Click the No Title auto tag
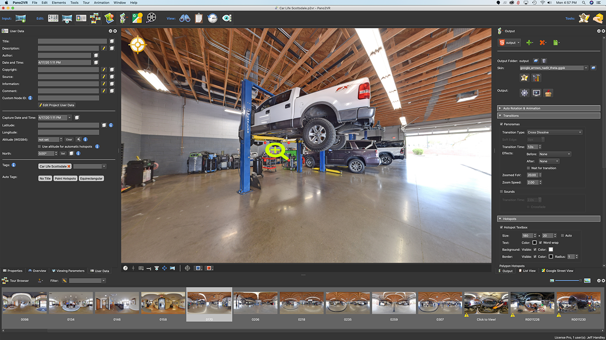The height and width of the screenshot is (340, 606). 45,179
